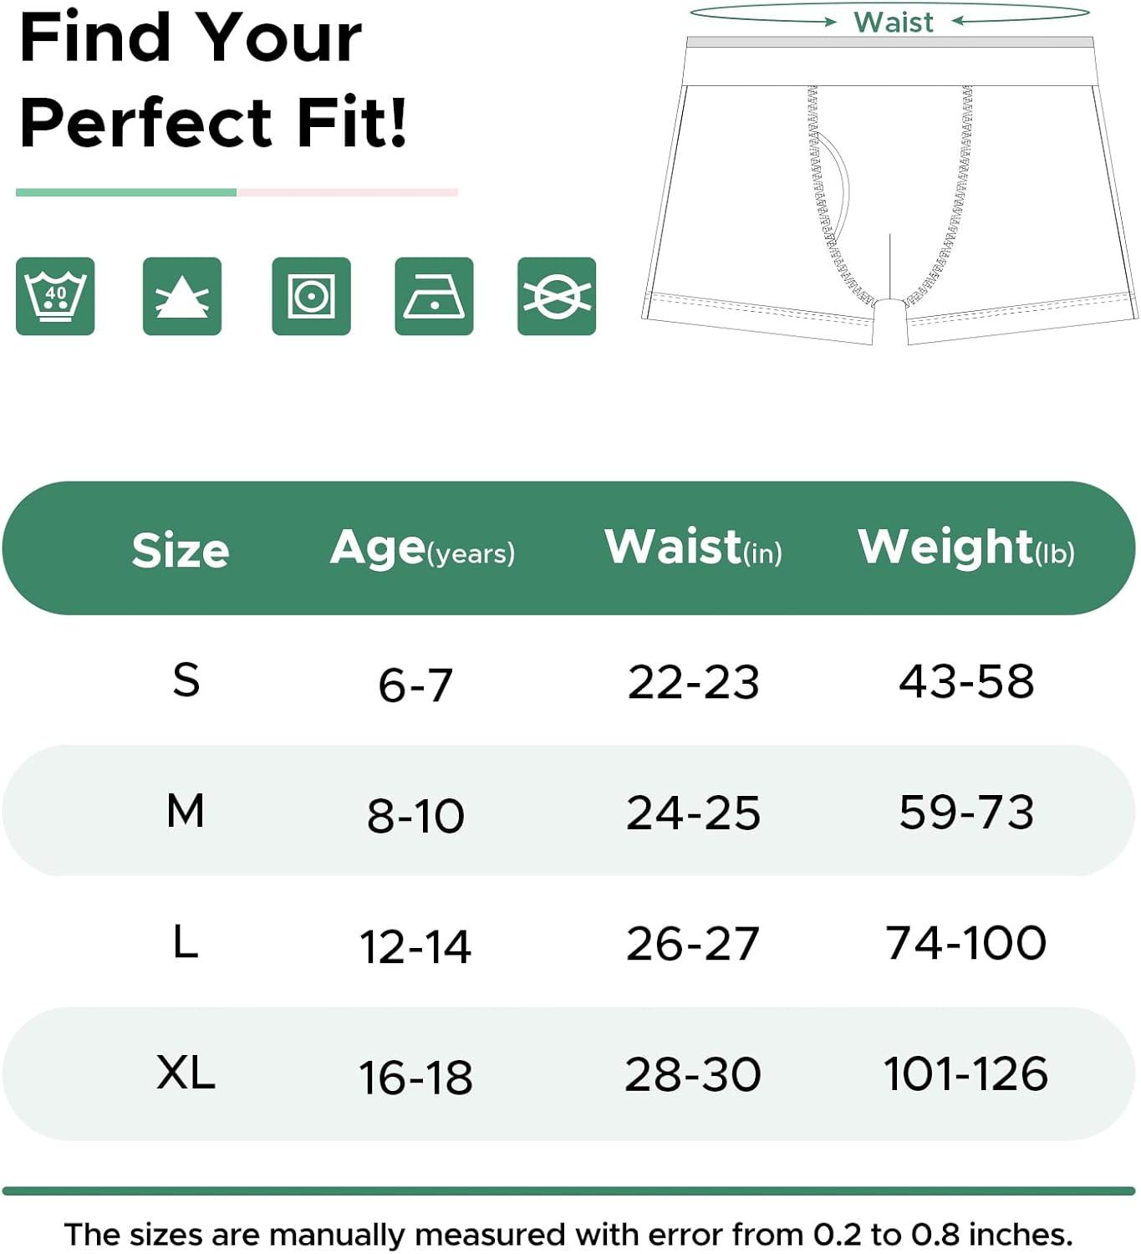Screen dimensions: 1141x1254
Task: Click the 16-18 age value
Action: pyautogui.click(x=415, y=1077)
